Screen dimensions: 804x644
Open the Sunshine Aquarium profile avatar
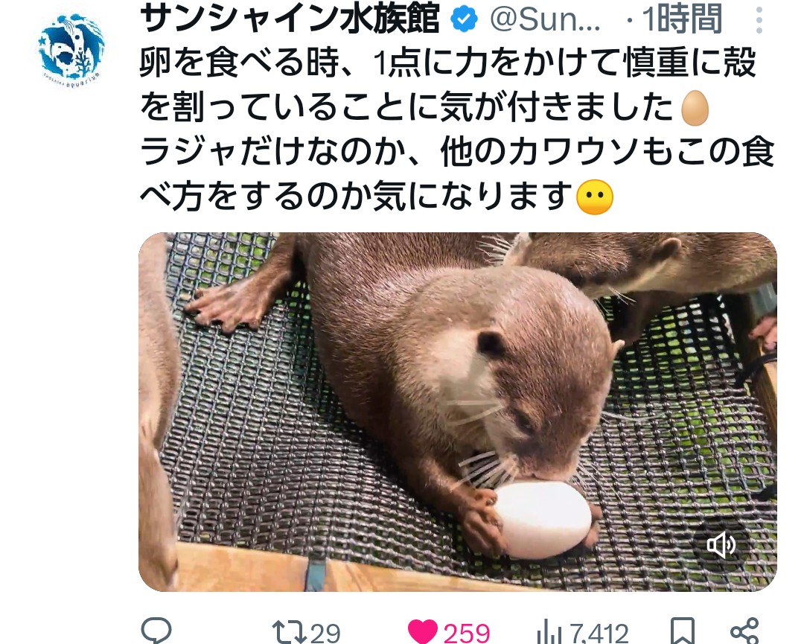click(x=71, y=48)
